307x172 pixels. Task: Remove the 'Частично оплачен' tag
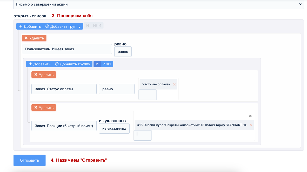174,84
